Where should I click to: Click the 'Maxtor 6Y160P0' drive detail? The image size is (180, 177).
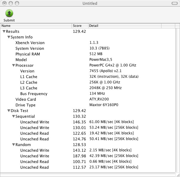(104, 105)
